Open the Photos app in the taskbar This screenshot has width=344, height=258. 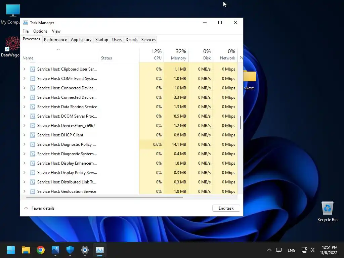click(55, 250)
